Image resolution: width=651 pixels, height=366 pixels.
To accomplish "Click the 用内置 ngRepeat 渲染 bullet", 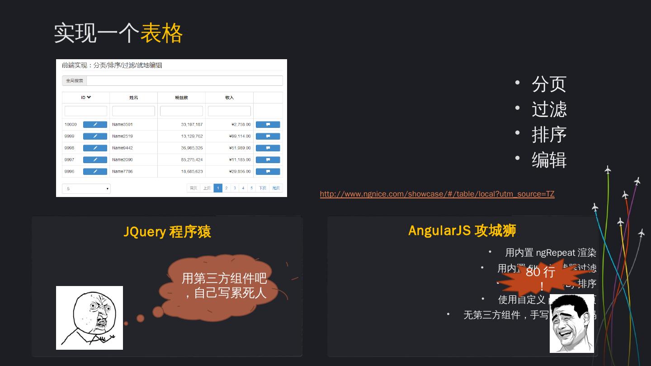I will pos(551,253).
